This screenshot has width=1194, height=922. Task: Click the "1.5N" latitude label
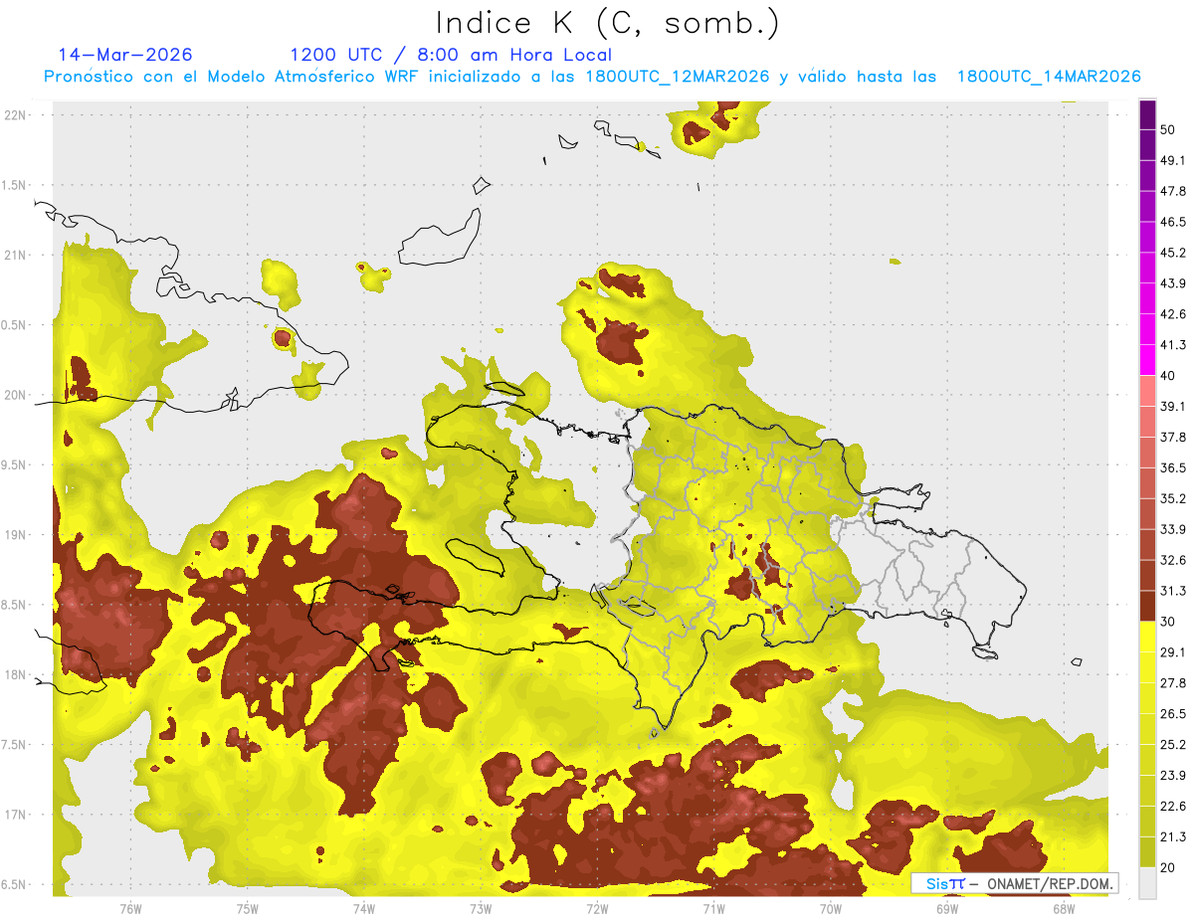point(15,185)
